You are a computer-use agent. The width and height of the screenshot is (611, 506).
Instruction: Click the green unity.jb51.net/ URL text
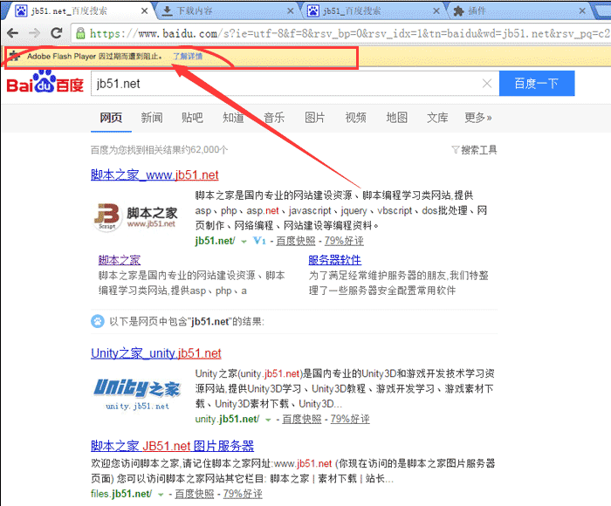point(227,419)
